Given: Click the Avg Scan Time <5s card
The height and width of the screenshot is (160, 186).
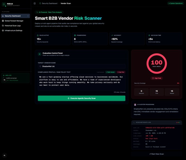Looking at the screenshot, I should point(164,39).
